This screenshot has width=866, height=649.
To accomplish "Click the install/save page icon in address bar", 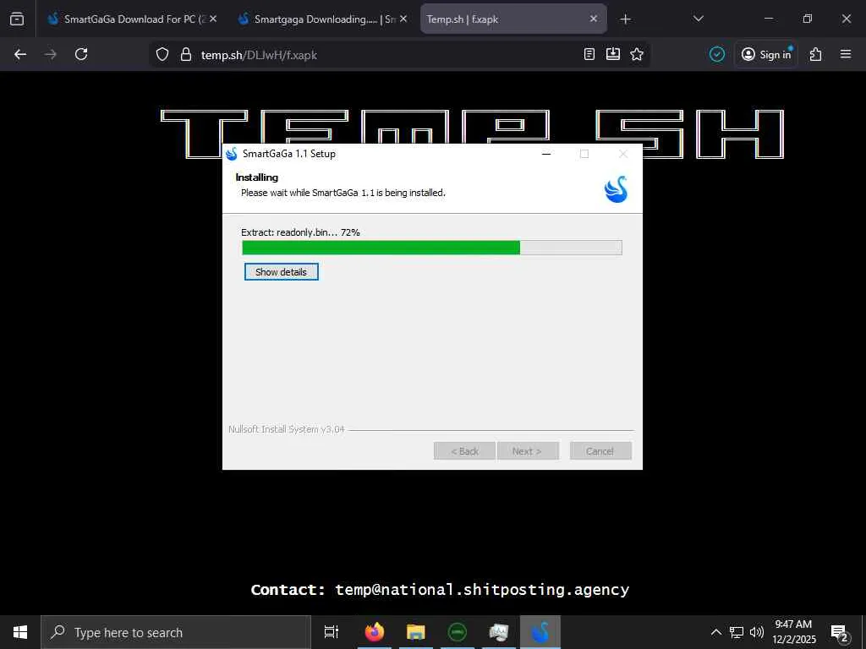I will click(613, 54).
